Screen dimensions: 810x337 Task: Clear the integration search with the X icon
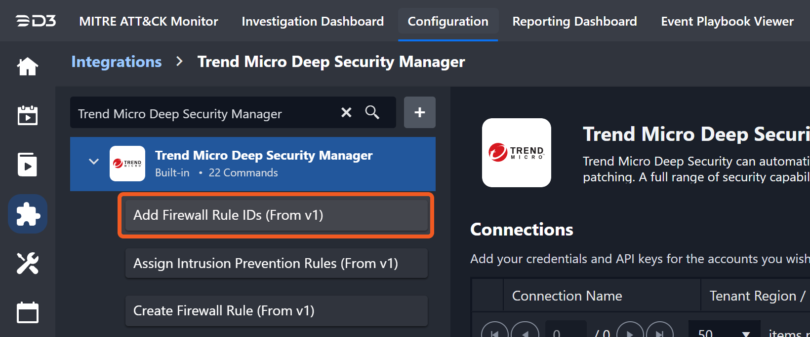click(x=347, y=113)
